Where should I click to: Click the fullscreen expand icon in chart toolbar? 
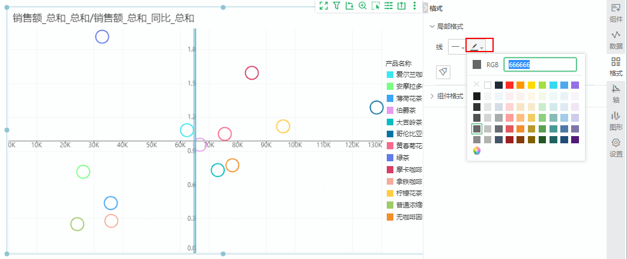coord(324,5)
